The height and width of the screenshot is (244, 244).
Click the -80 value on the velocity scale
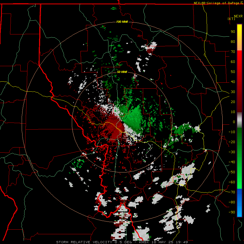[232, 202]
